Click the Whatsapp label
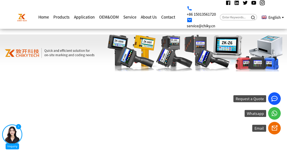The image size is (287, 161). pyautogui.click(x=255, y=113)
